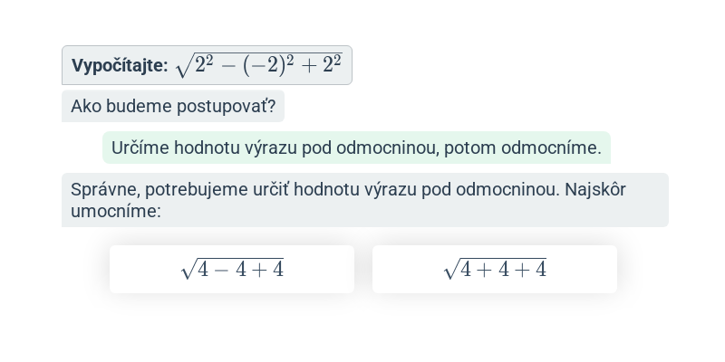Click the 'Správne, potrebujeme určiť' feedback bubble
This screenshot has height=362, width=725.
365,200
